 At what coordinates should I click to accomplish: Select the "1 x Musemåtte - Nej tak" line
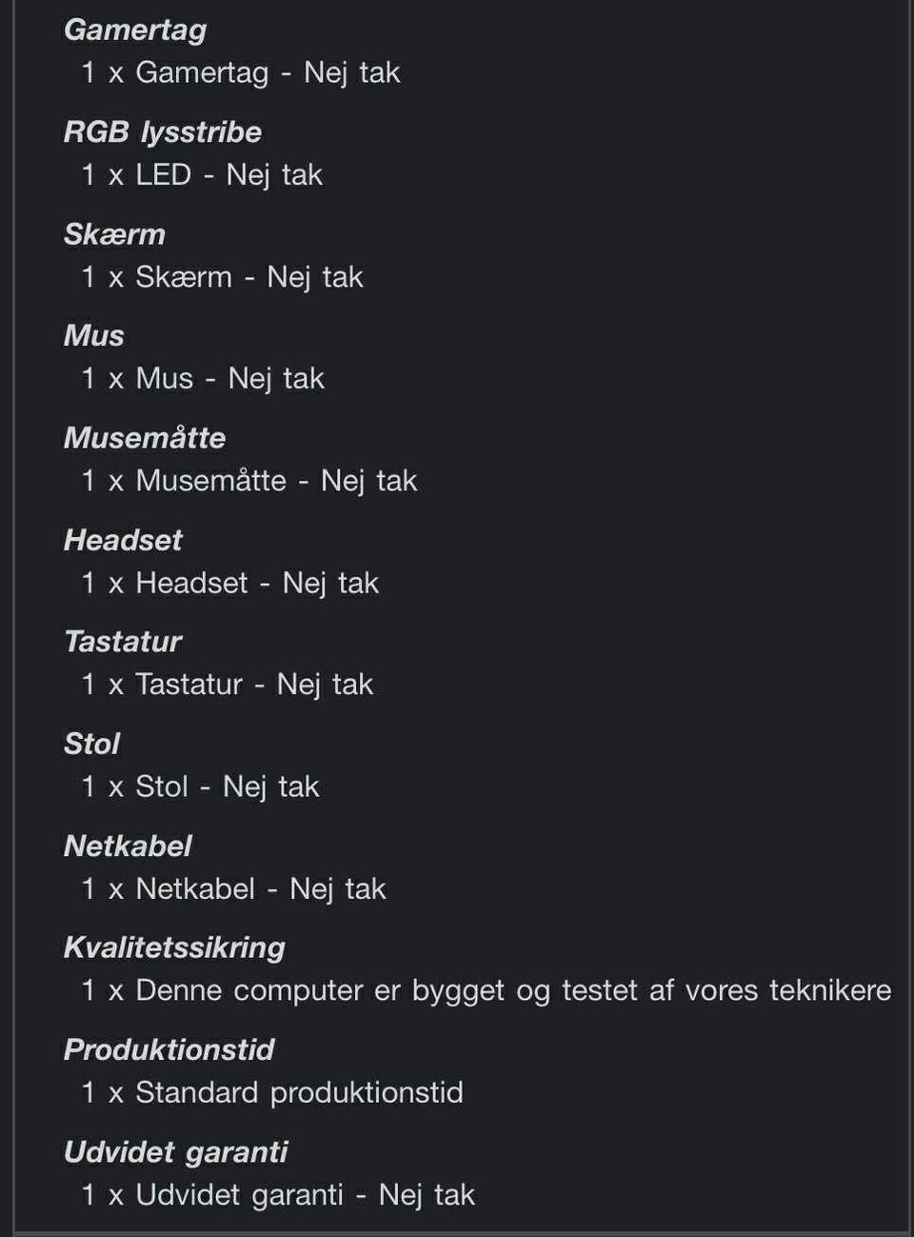pos(249,481)
